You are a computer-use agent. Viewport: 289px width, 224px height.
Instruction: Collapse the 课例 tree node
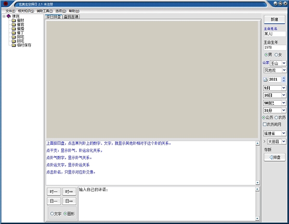coord(4,16)
